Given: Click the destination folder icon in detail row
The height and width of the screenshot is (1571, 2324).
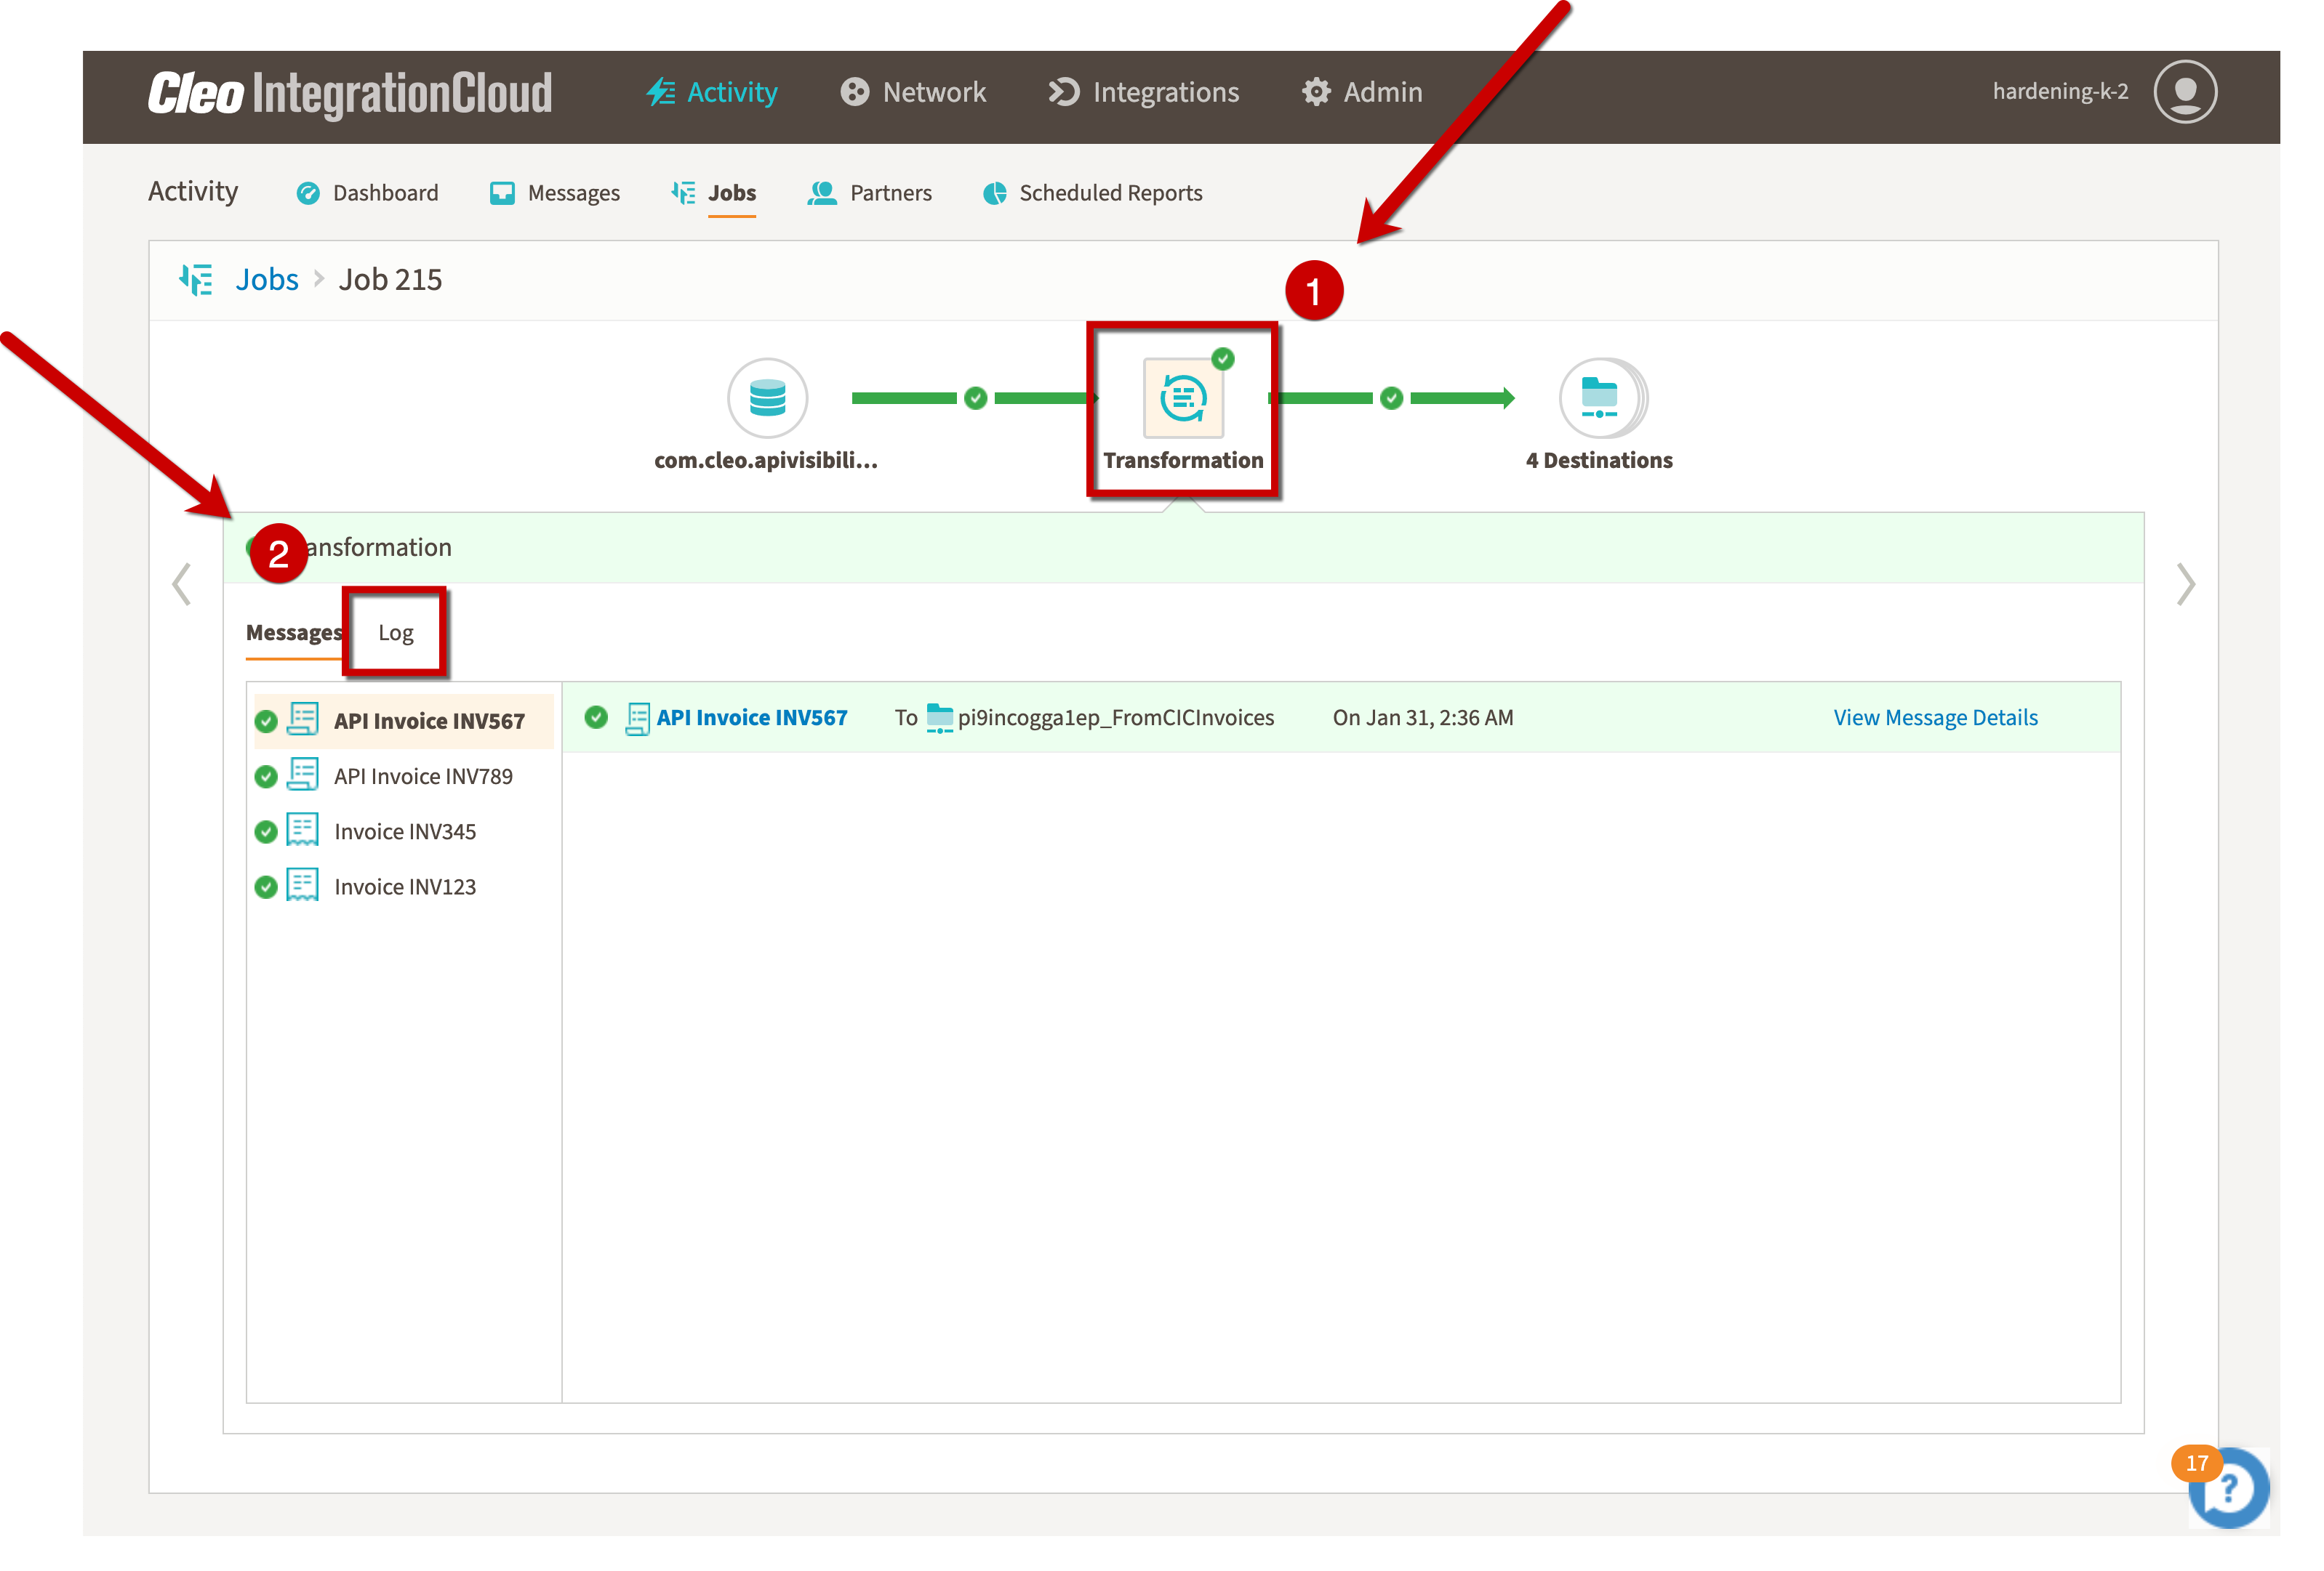Looking at the screenshot, I should (939, 719).
